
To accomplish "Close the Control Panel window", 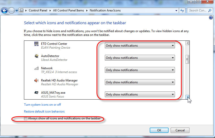I will [207, 2].
